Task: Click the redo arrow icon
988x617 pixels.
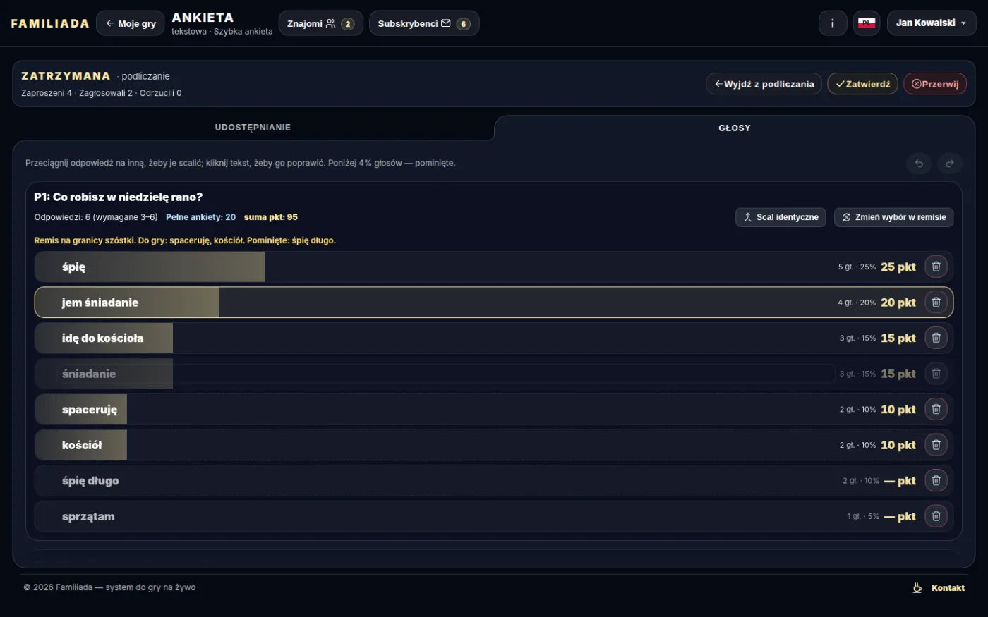Action: (x=950, y=164)
